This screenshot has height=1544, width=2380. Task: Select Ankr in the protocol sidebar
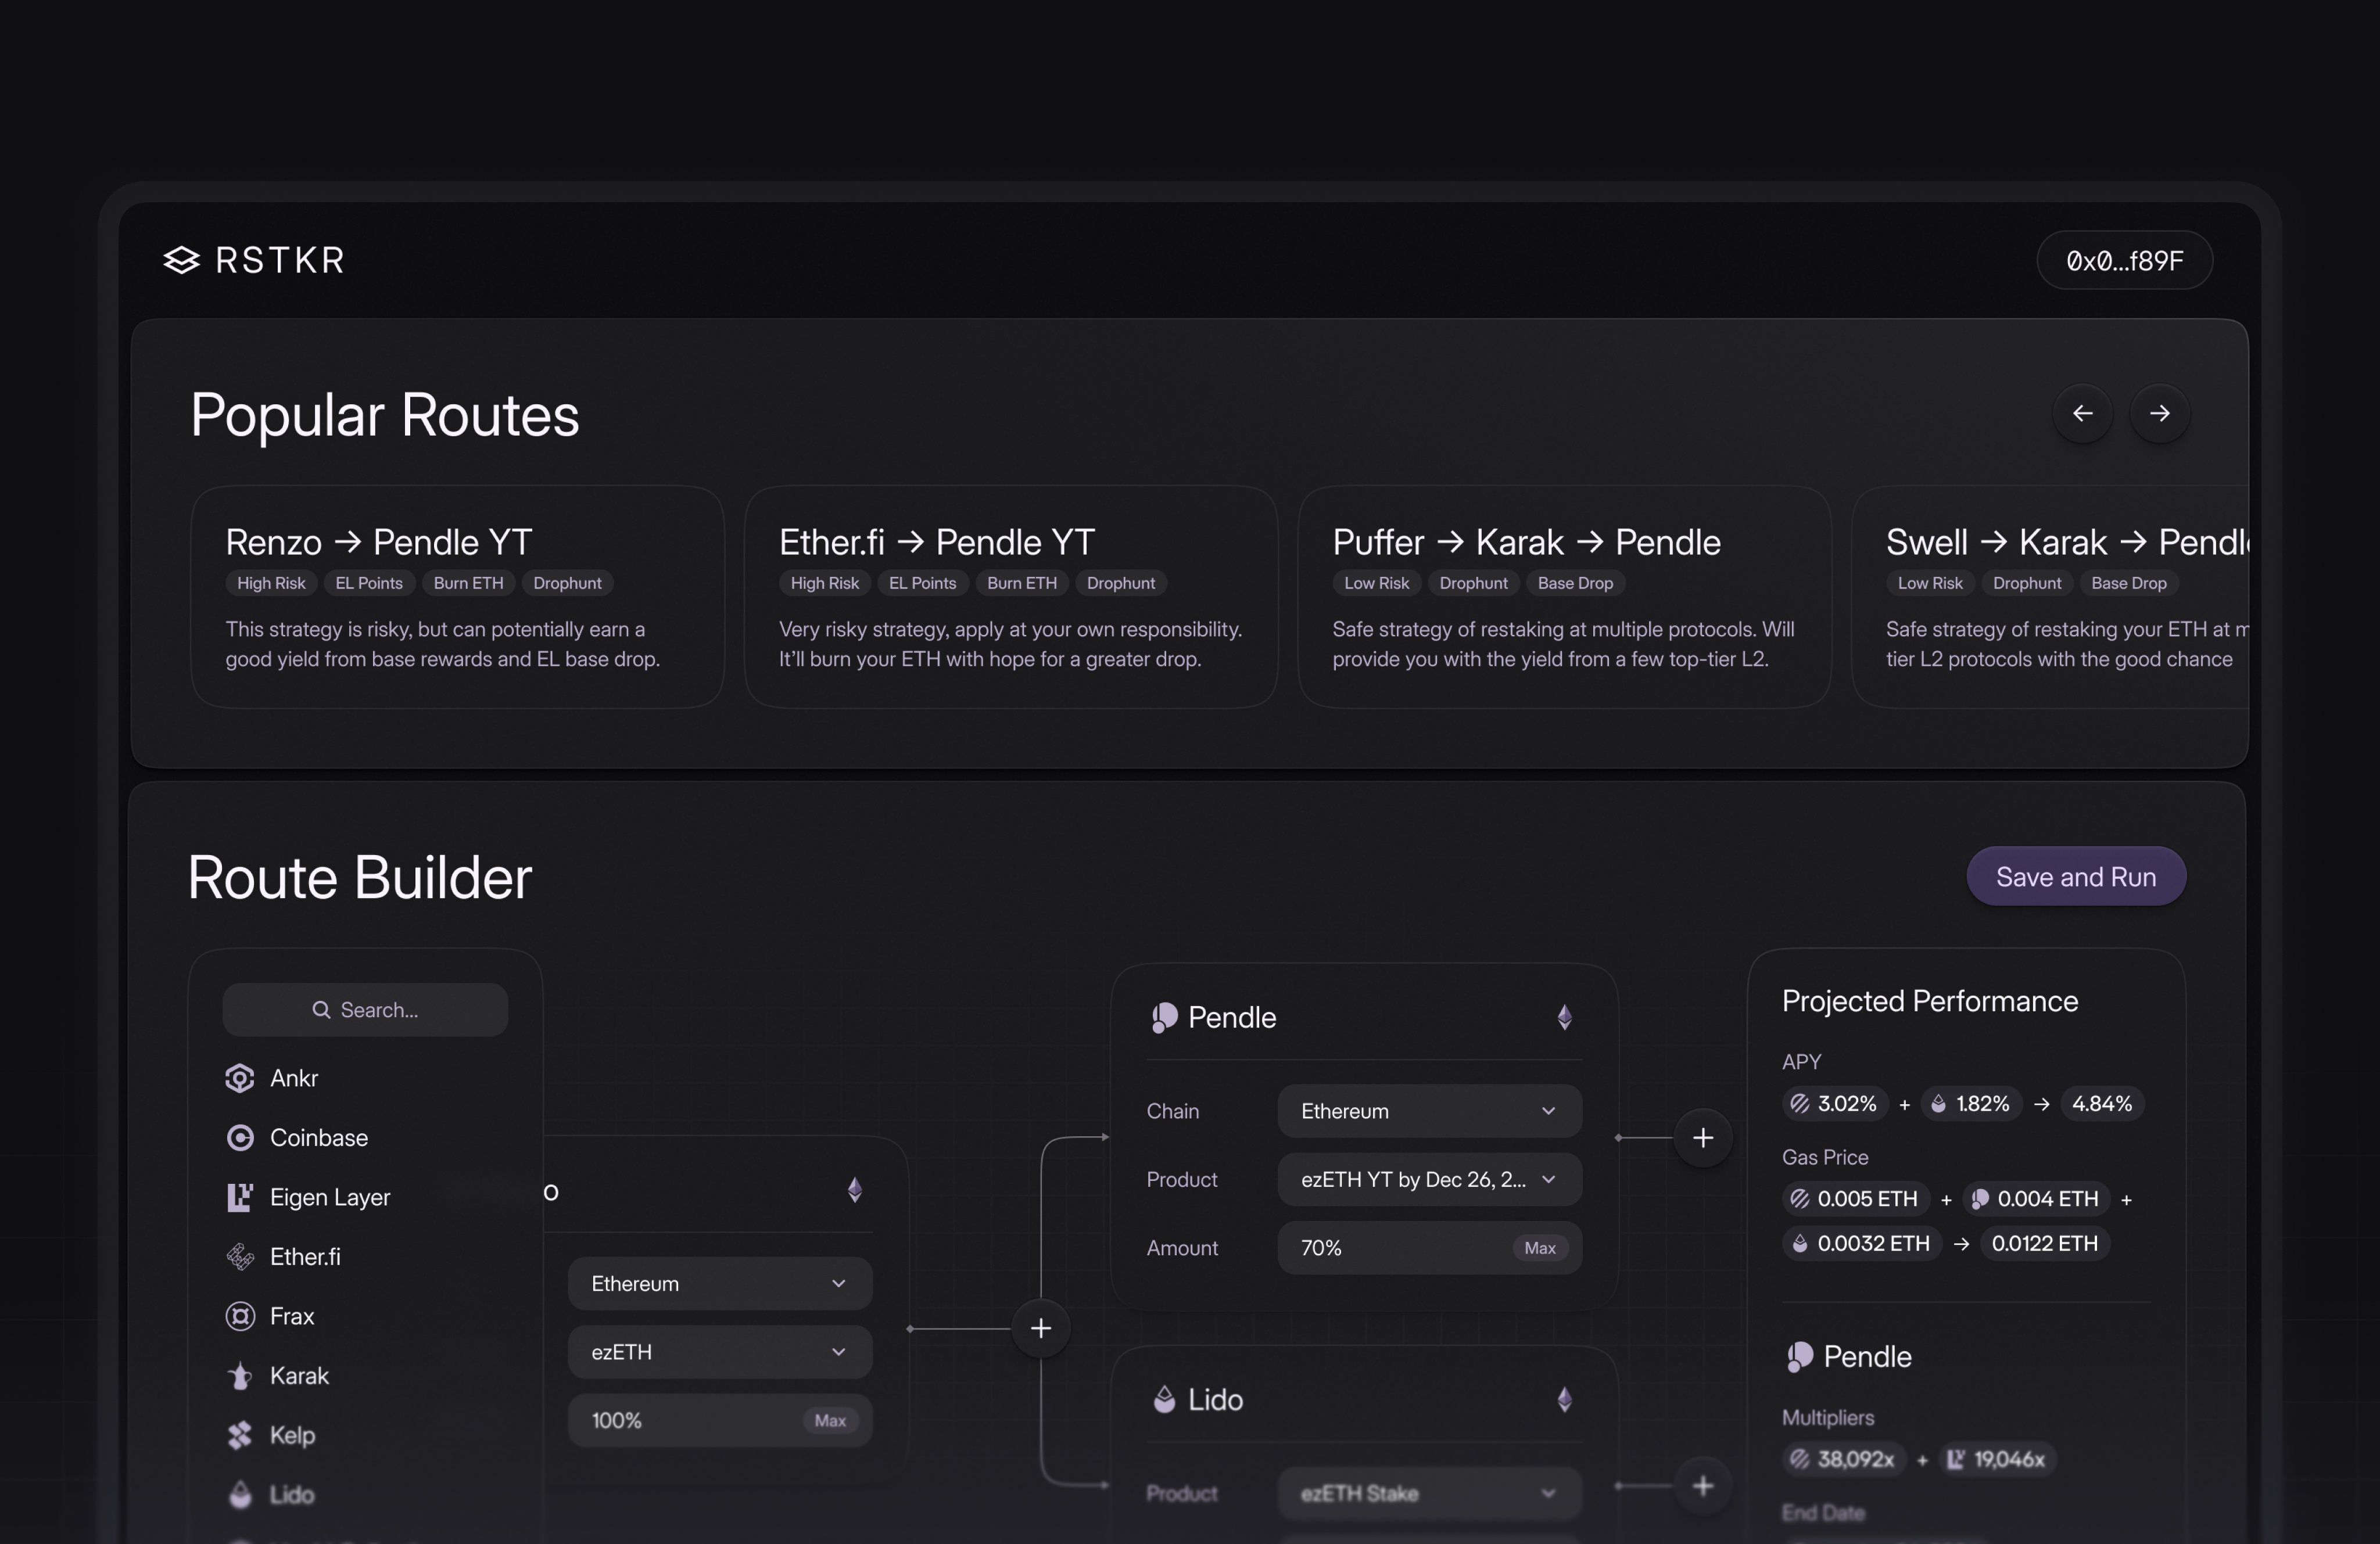pos(239,1078)
